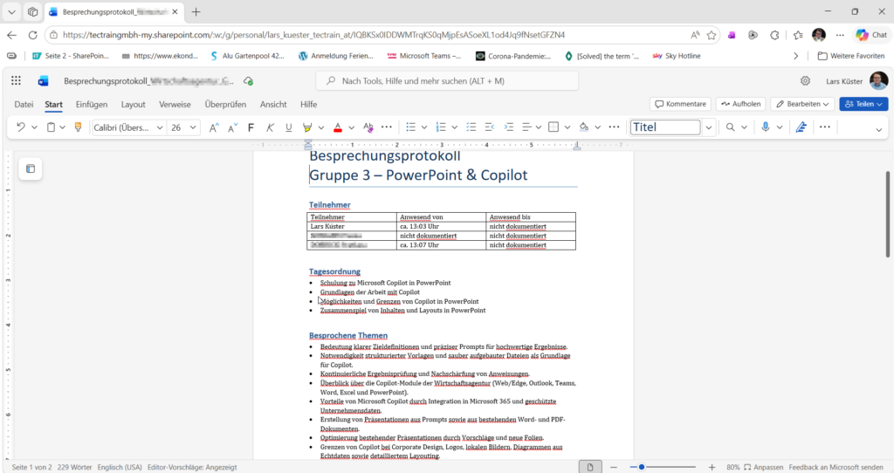Viewport: 894px width, 473px height.
Task: Click the Clear formatting icon
Action: pyautogui.click(x=368, y=127)
